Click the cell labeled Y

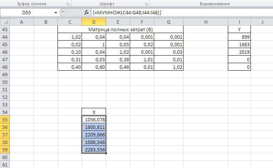[239, 29]
